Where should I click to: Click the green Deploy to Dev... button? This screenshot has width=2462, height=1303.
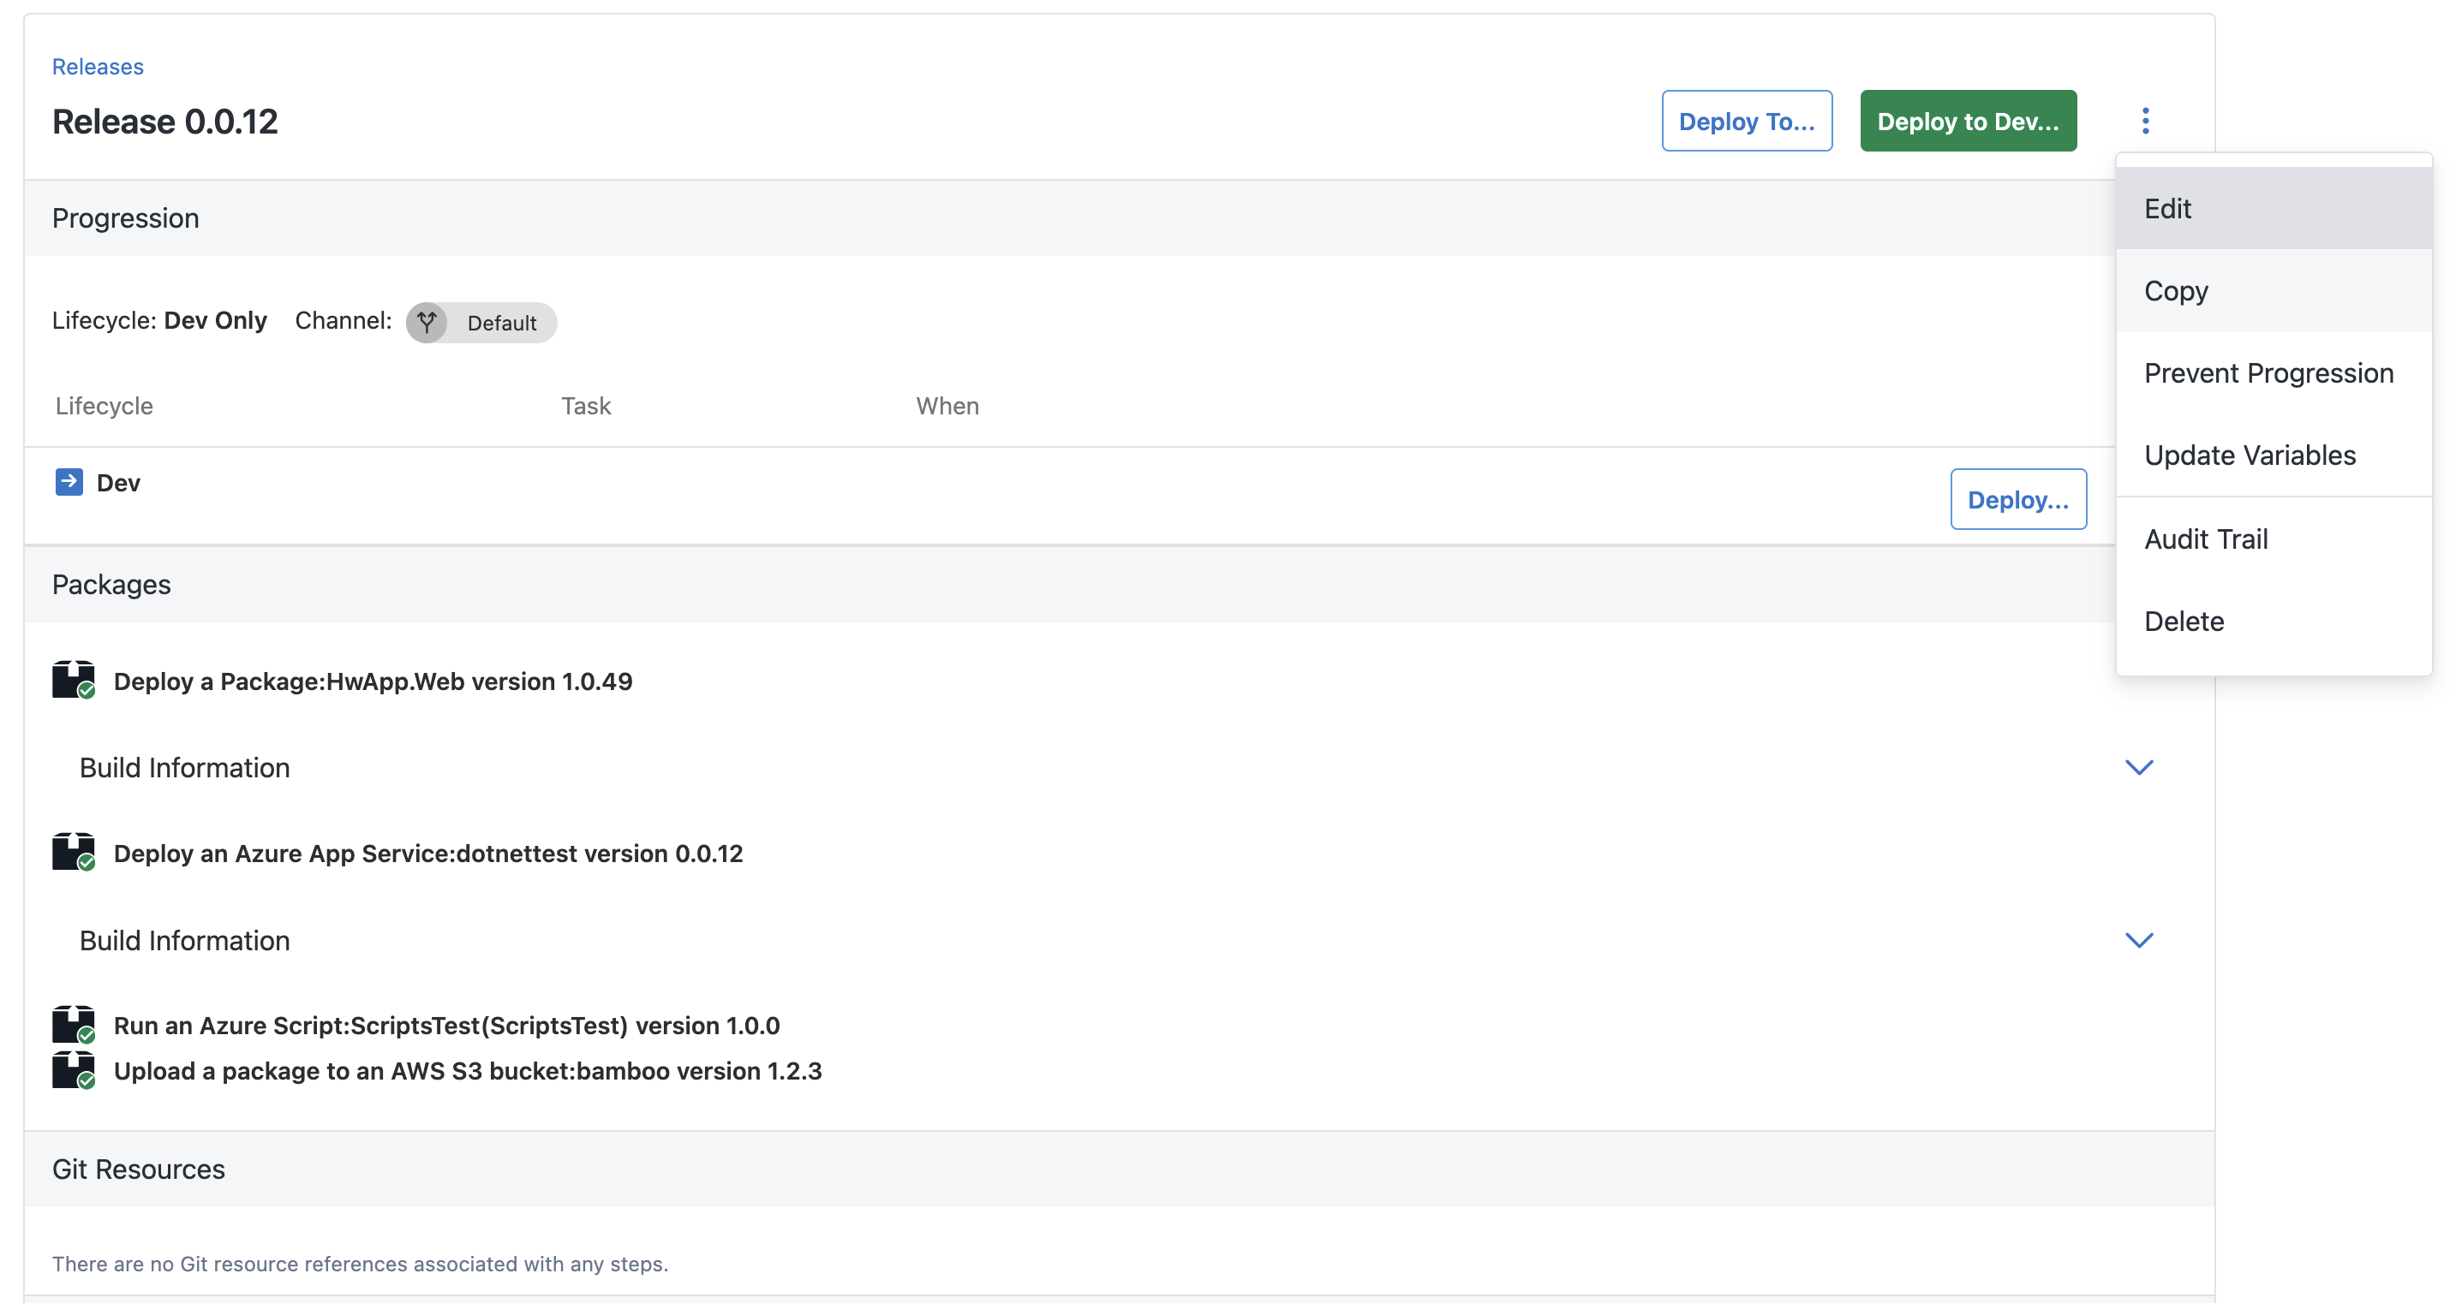(1968, 121)
